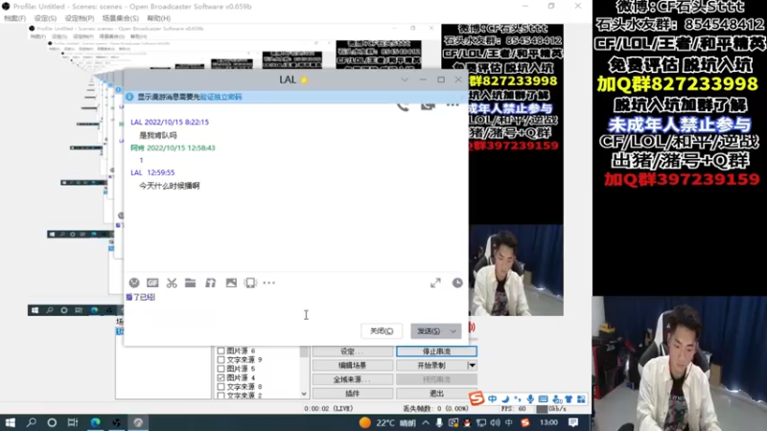Click into the chat message input field
Viewport: 767px width, 431px height.
point(295,306)
